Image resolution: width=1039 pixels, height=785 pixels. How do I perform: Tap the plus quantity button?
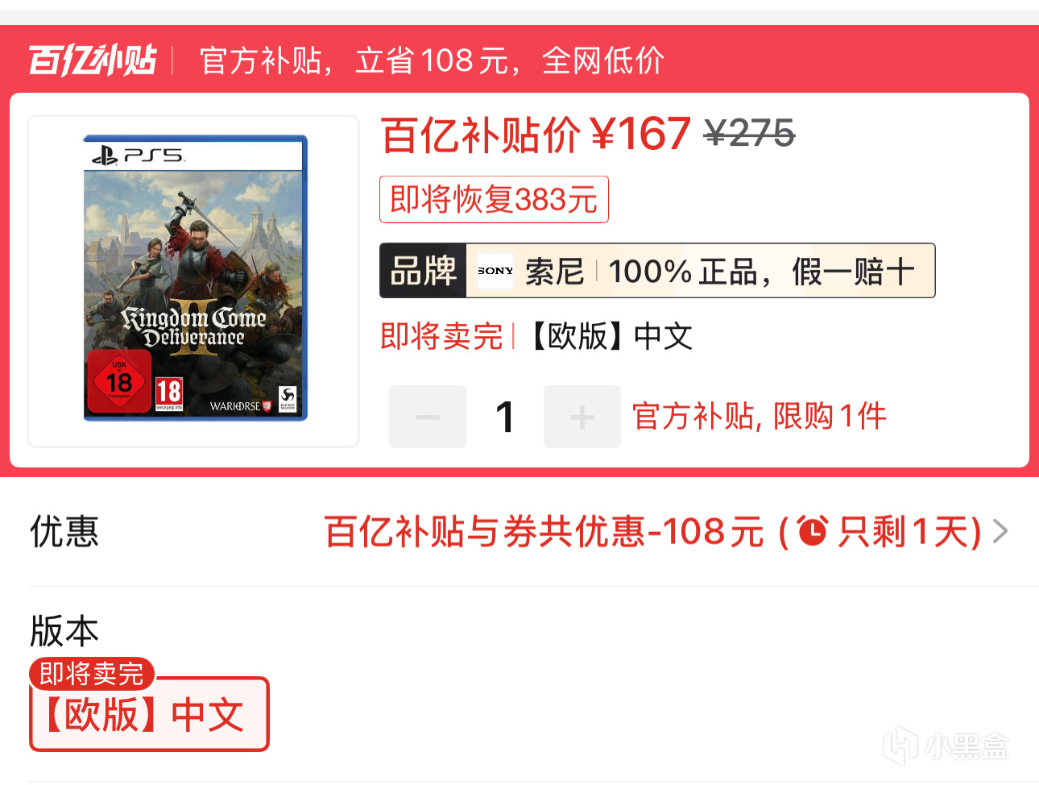coord(582,417)
